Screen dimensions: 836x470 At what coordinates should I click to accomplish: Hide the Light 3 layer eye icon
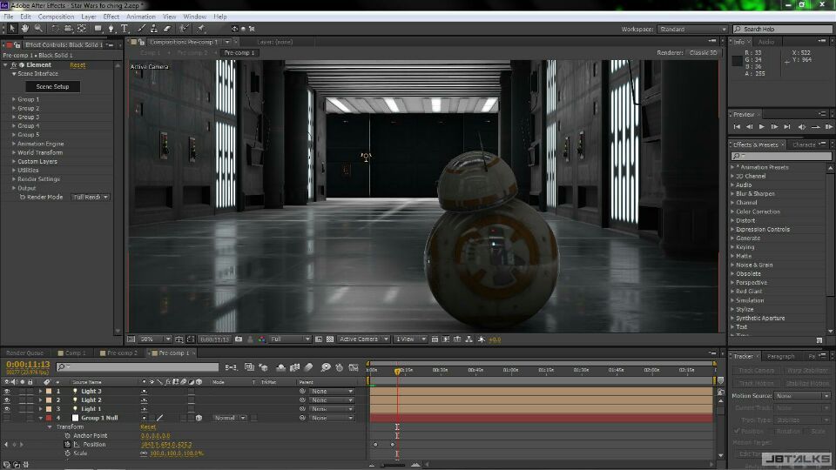coord(7,391)
